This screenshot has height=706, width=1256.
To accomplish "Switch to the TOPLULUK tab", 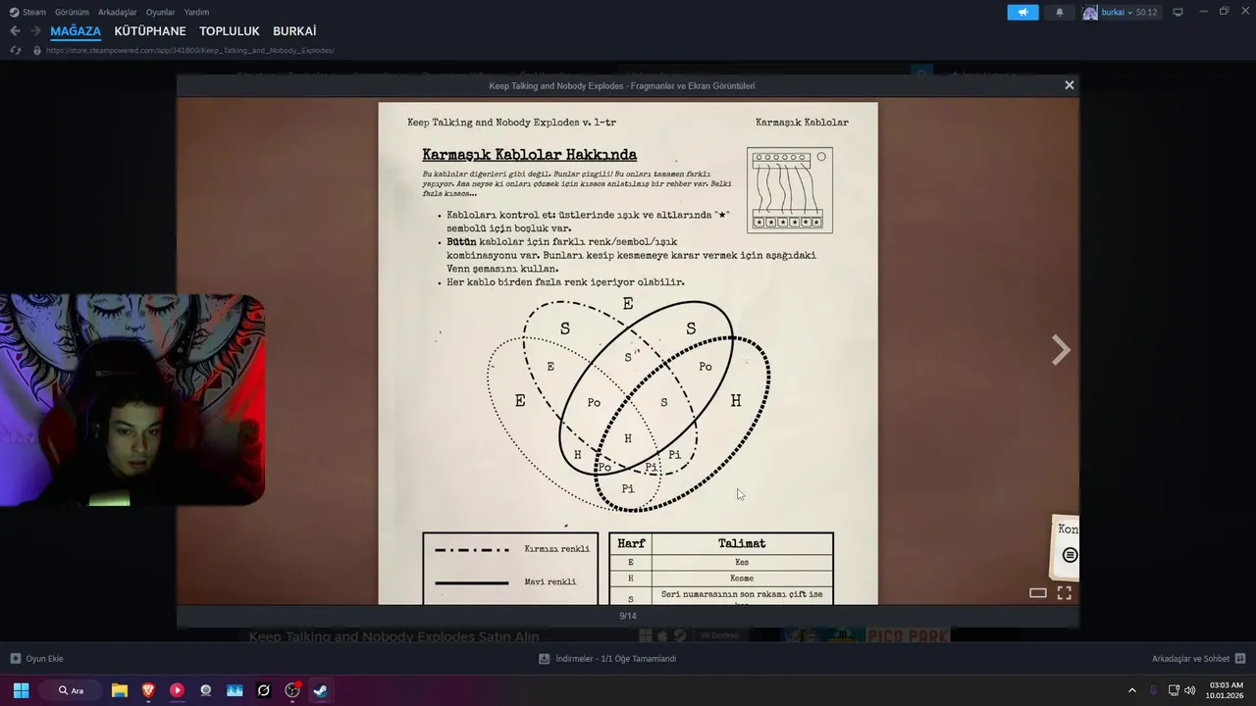I will [x=230, y=31].
